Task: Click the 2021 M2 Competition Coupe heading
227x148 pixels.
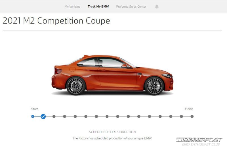Action: 56,21
